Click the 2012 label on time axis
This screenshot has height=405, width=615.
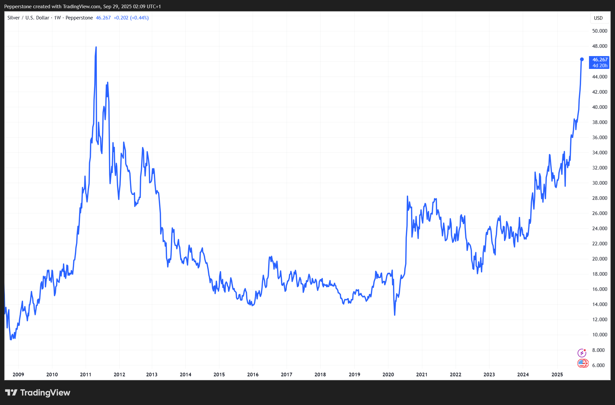tap(119, 374)
